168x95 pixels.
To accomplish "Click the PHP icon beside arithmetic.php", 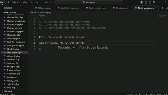I will [4, 56].
